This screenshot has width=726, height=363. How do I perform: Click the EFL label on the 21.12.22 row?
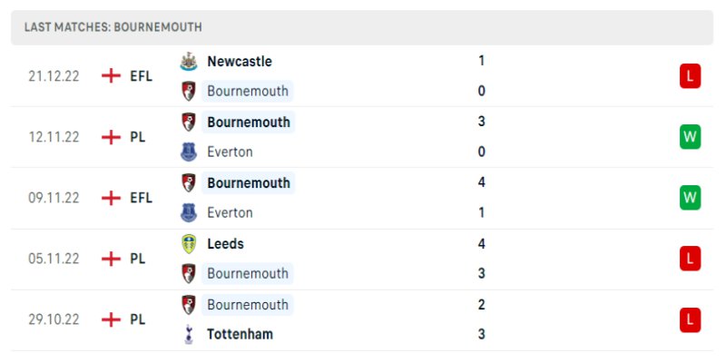[141, 76]
